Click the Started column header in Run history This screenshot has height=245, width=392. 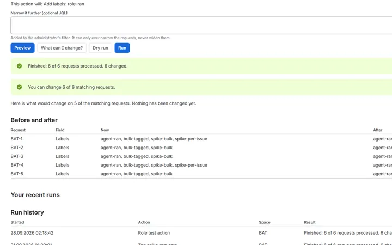point(17,222)
